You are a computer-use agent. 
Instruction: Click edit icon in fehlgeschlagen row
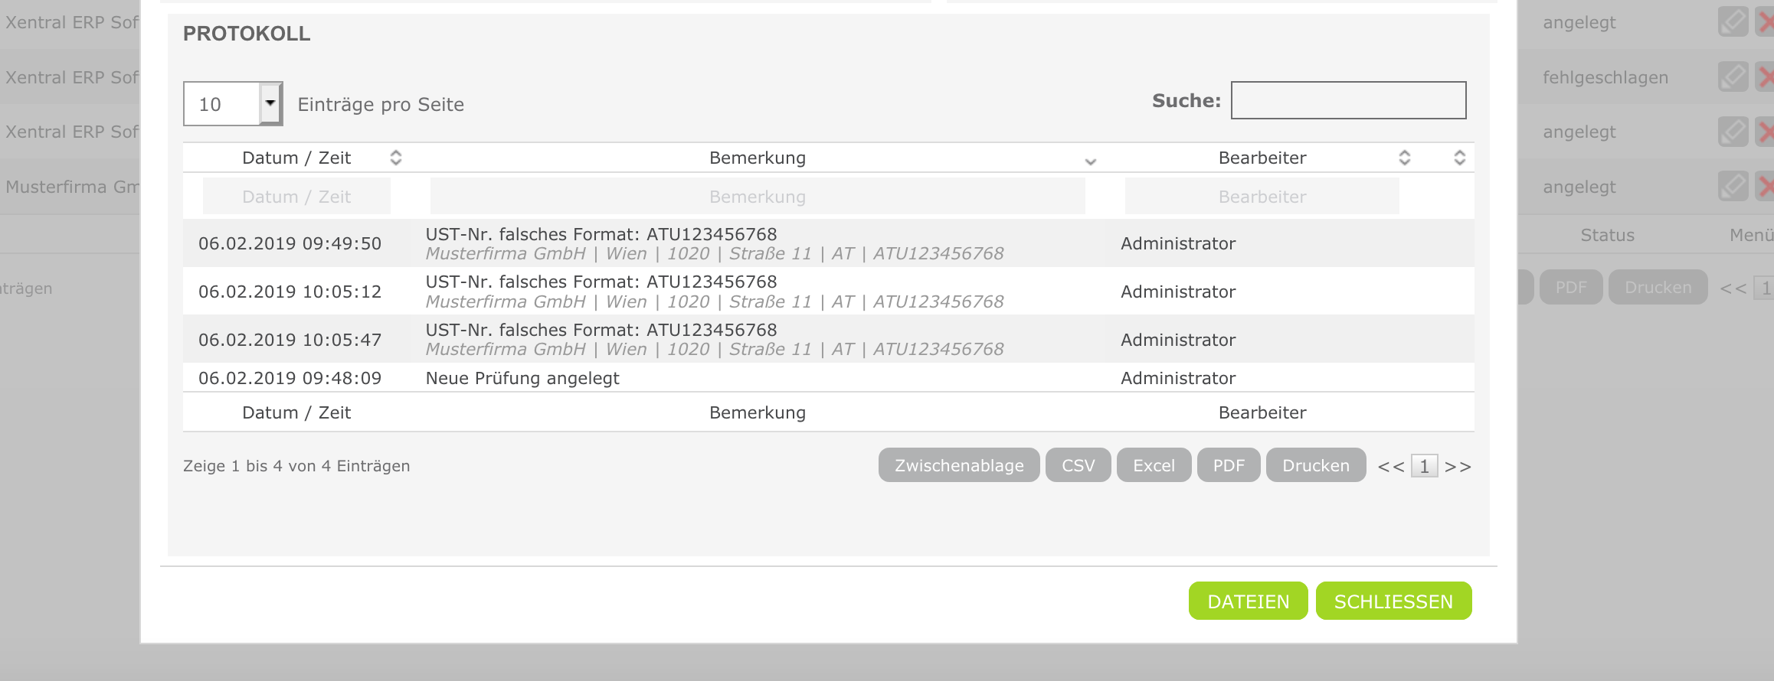(1733, 77)
